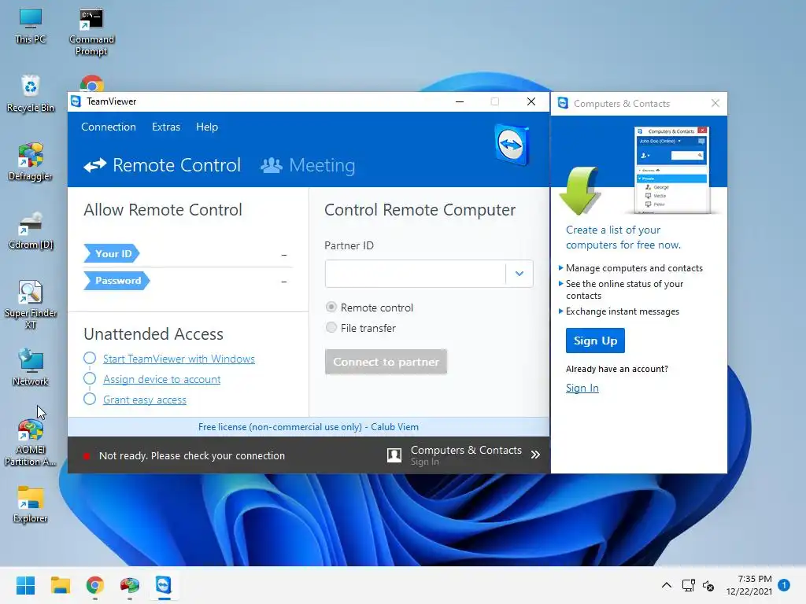Expand Computers & Contacts double-chevron arrow
806x604 pixels.
point(535,455)
